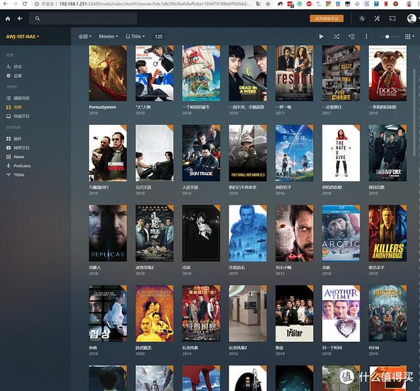Open the sort by Title dropdown
The width and height of the screenshot is (420, 391).
(135, 37)
